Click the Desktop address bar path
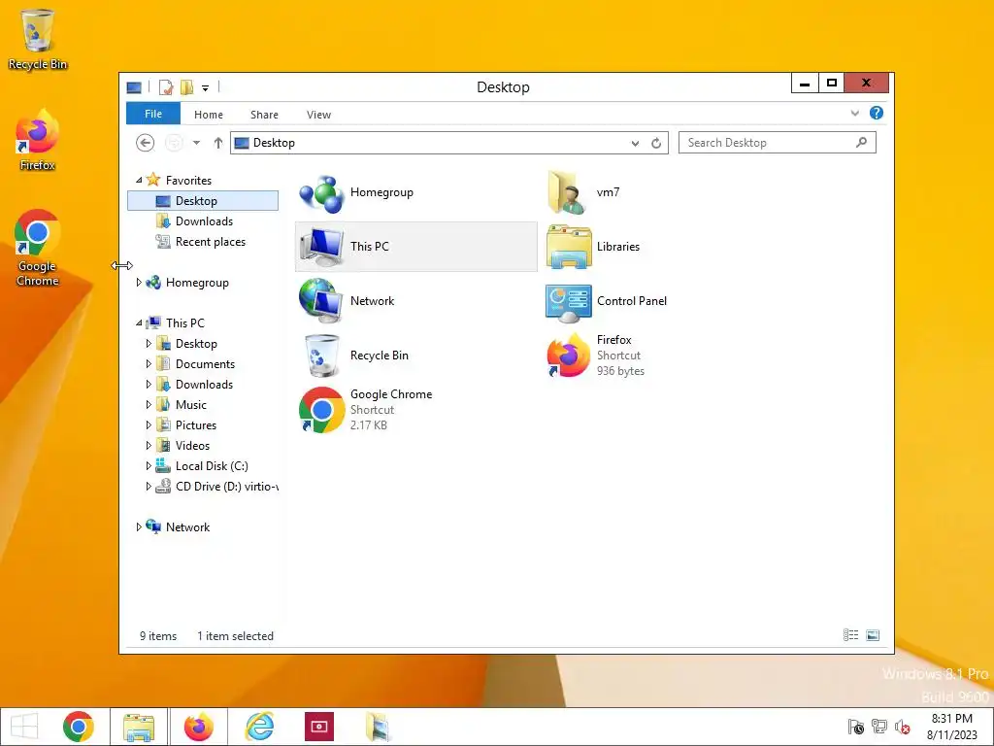This screenshot has width=994, height=746. (274, 143)
